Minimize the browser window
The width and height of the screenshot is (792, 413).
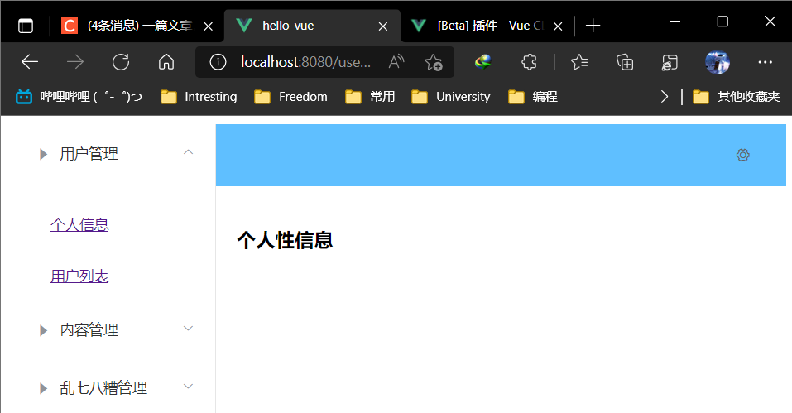674,22
